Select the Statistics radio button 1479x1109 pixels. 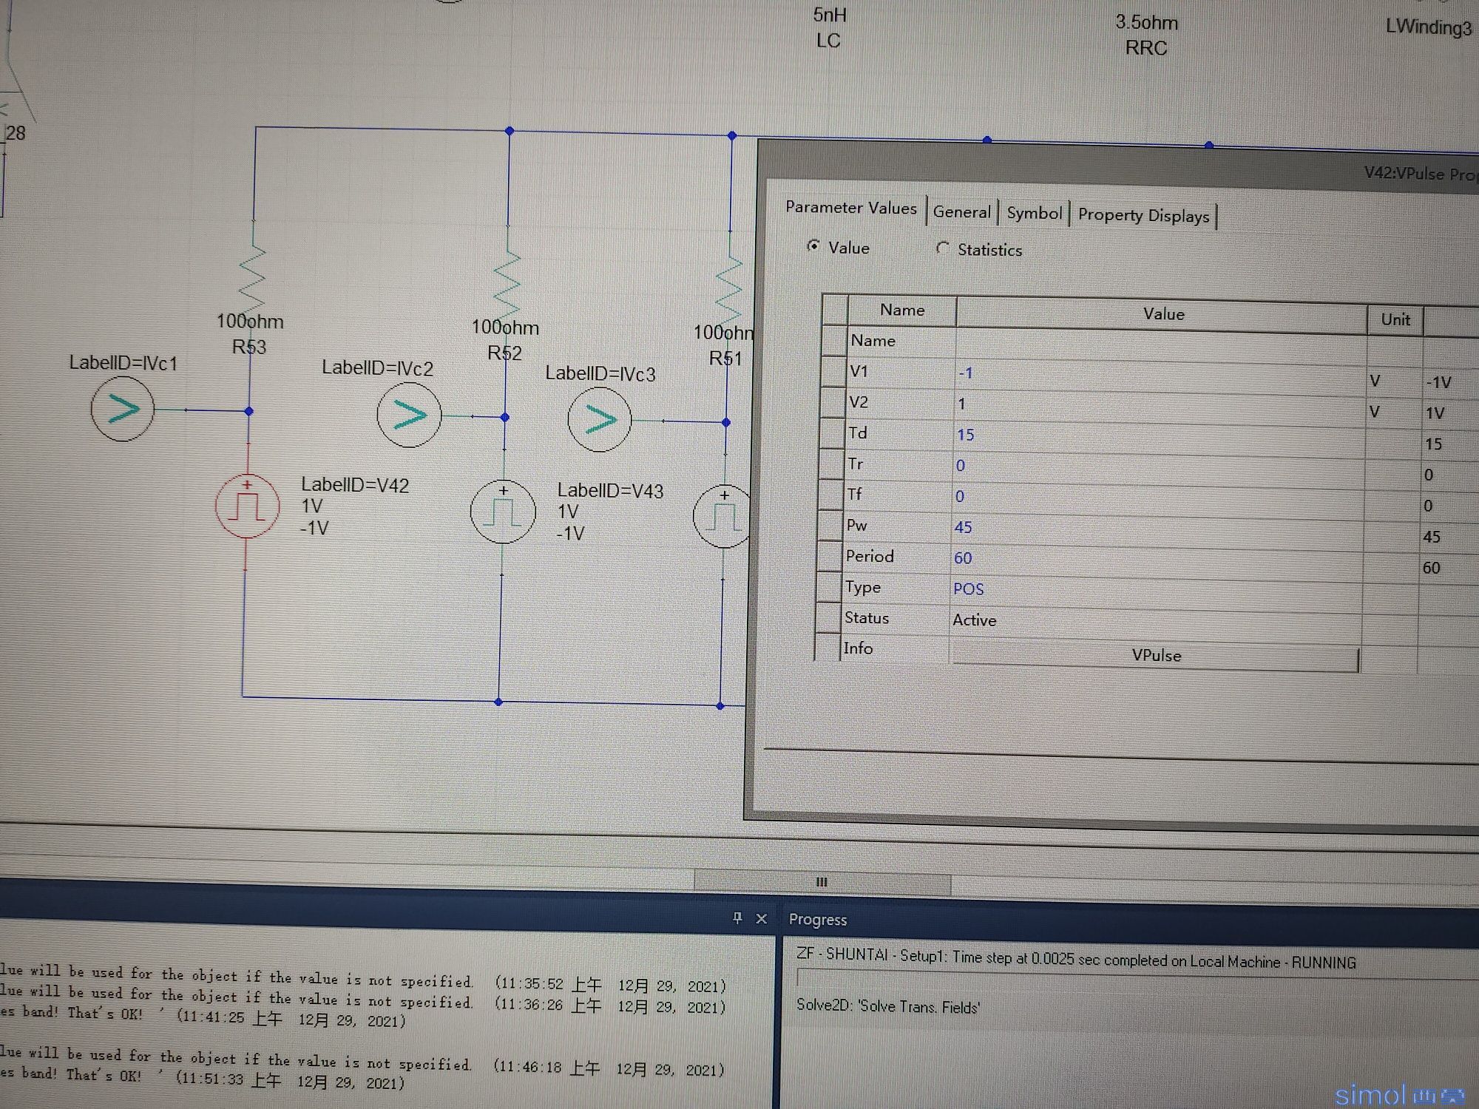pyautogui.click(x=942, y=248)
